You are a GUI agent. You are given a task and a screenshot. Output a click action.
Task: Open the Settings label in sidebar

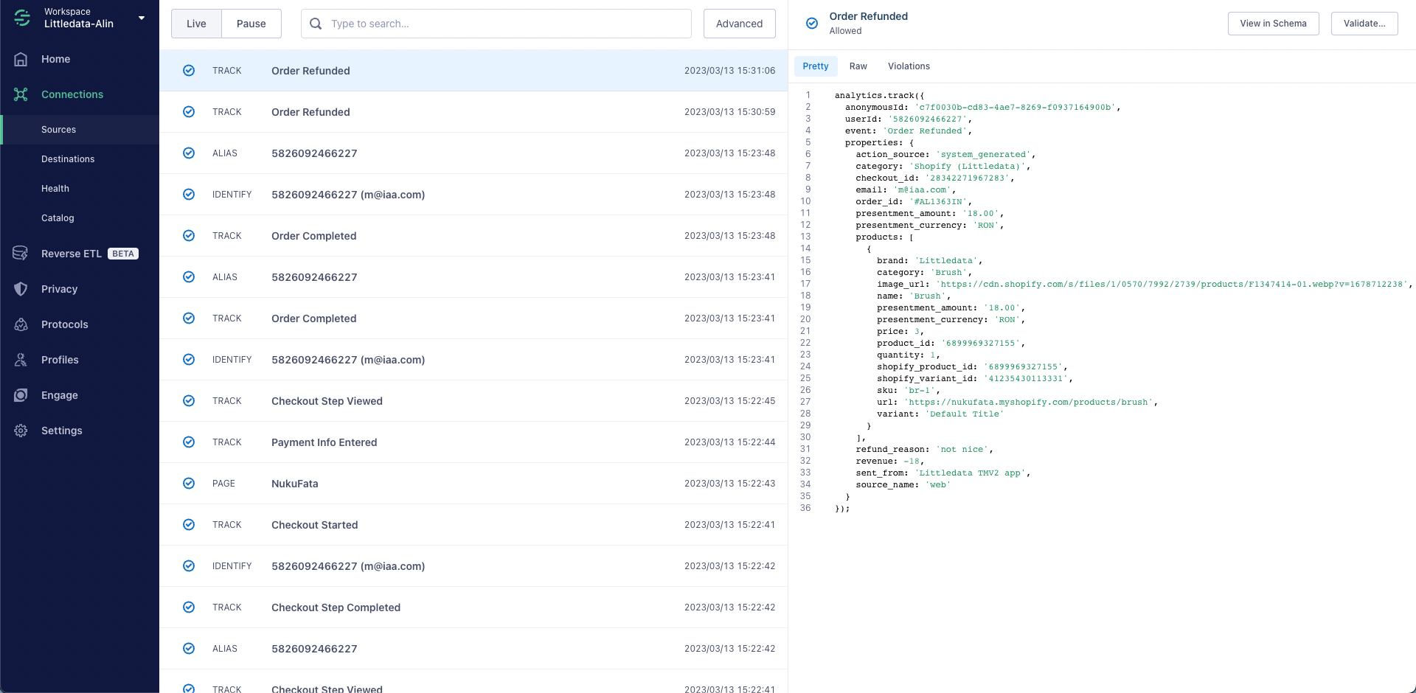click(x=62, y=431)
